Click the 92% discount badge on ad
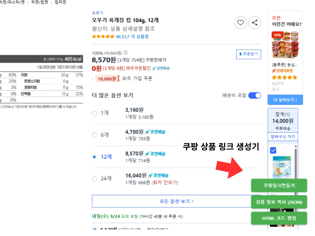The height and width of the screenshot is (236, 315). [277, 35]
